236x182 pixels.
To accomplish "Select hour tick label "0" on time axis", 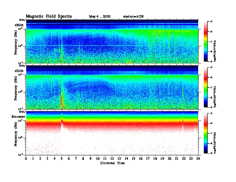I will 26,159.
